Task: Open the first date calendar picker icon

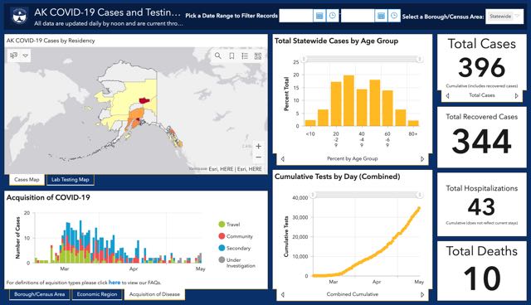Action: (x=319, y=16)
